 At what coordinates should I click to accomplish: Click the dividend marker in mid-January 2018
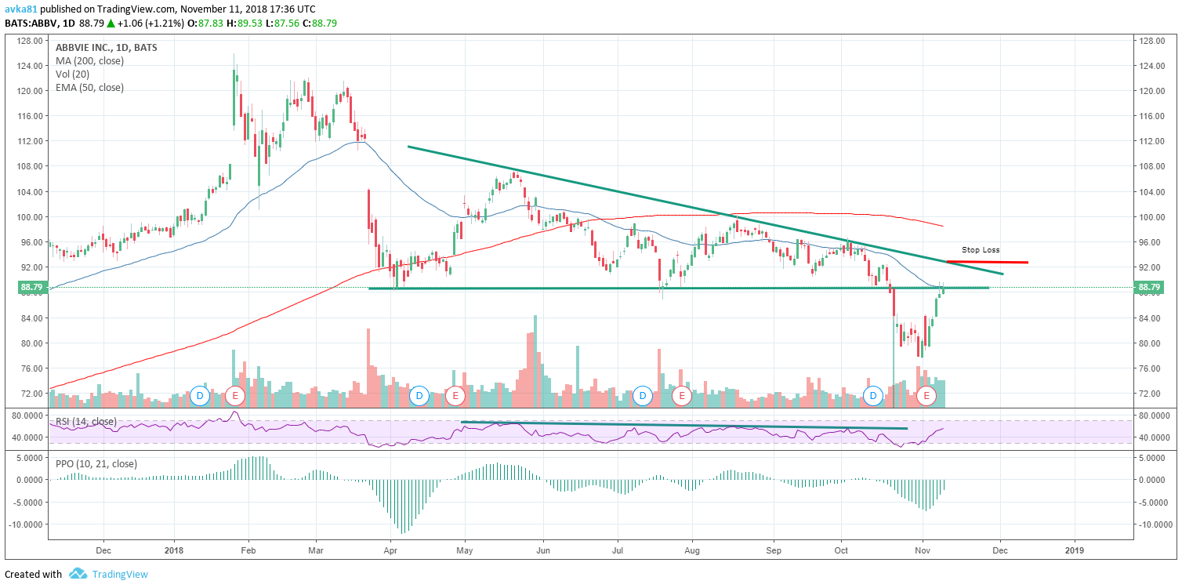coord(200,396)
